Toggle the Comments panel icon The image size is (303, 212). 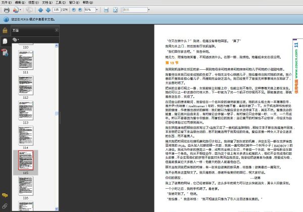[x=5, y=195]
